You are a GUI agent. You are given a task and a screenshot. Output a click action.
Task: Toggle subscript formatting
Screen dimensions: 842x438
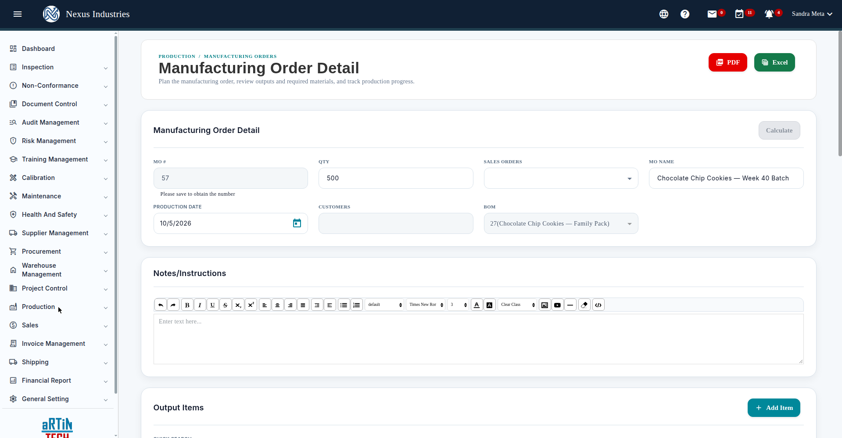coord(238,305)
